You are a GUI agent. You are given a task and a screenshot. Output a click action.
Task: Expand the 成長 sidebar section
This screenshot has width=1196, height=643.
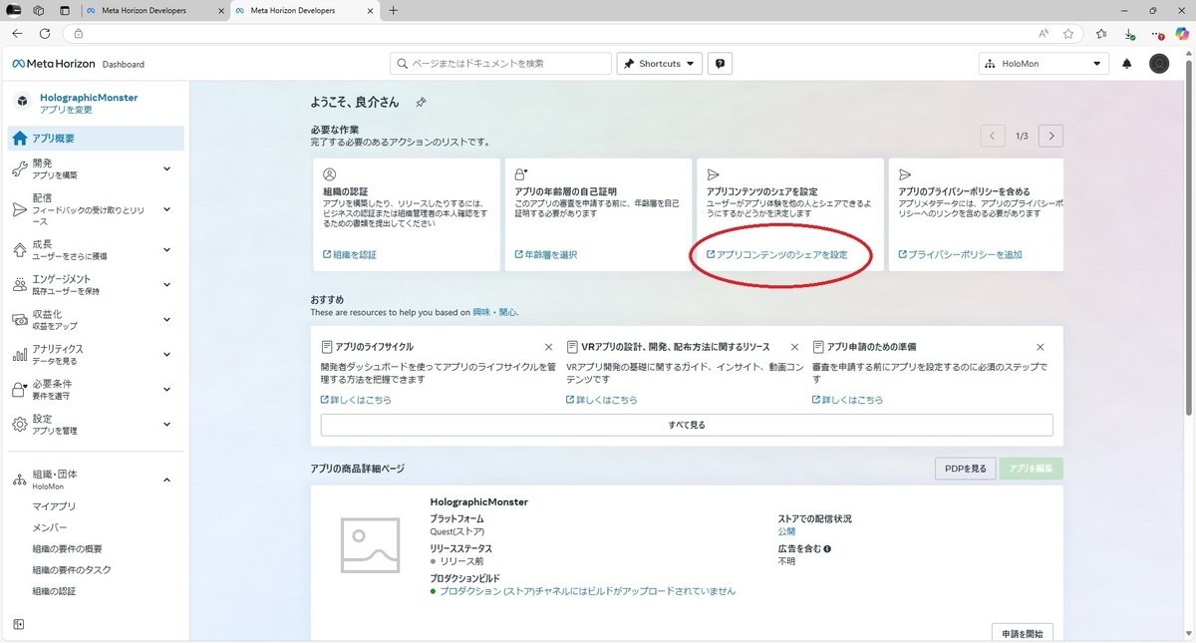click(166, 249)
